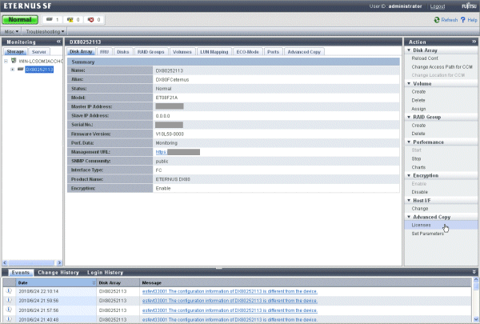Image resolution: width=480 pixels, height=324 pixels.
Task: Collapse the Host I/F action section
Action: point(409,200)
